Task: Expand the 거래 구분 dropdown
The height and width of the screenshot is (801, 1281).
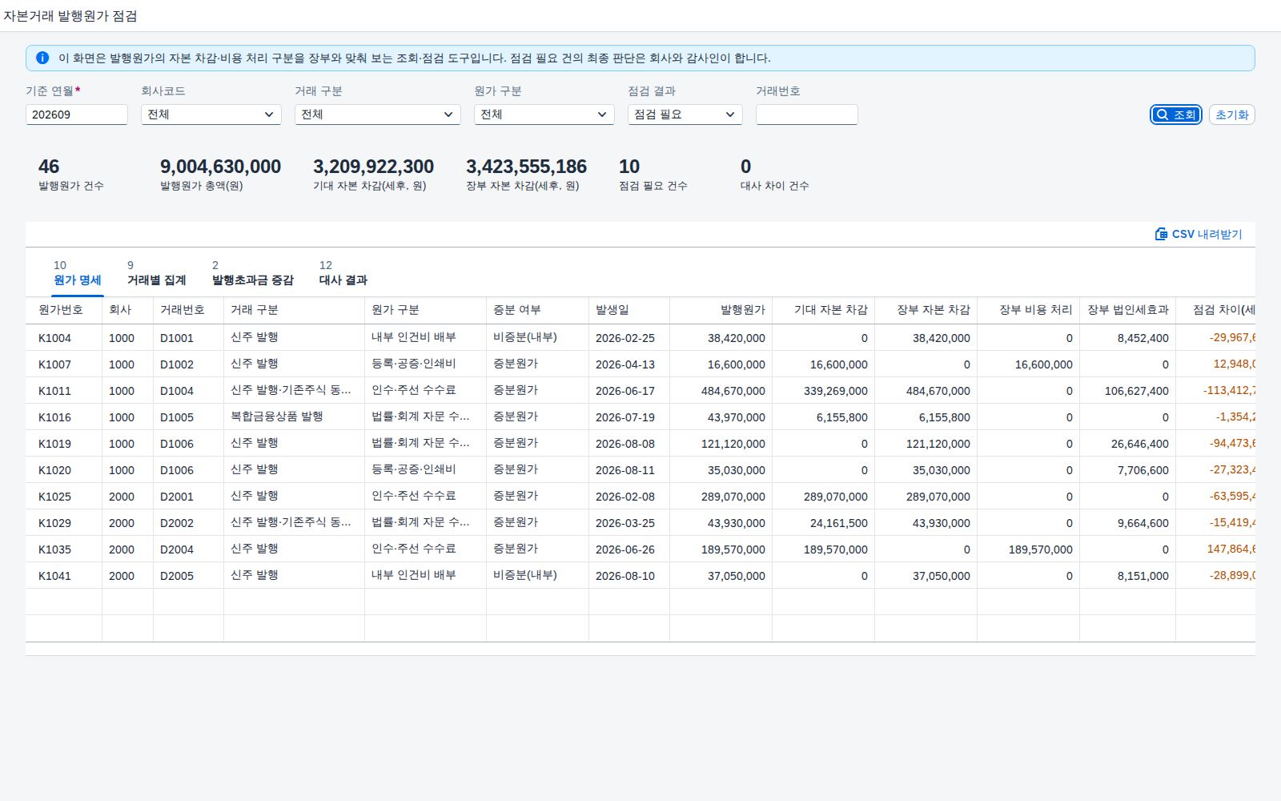Action: 378,115
